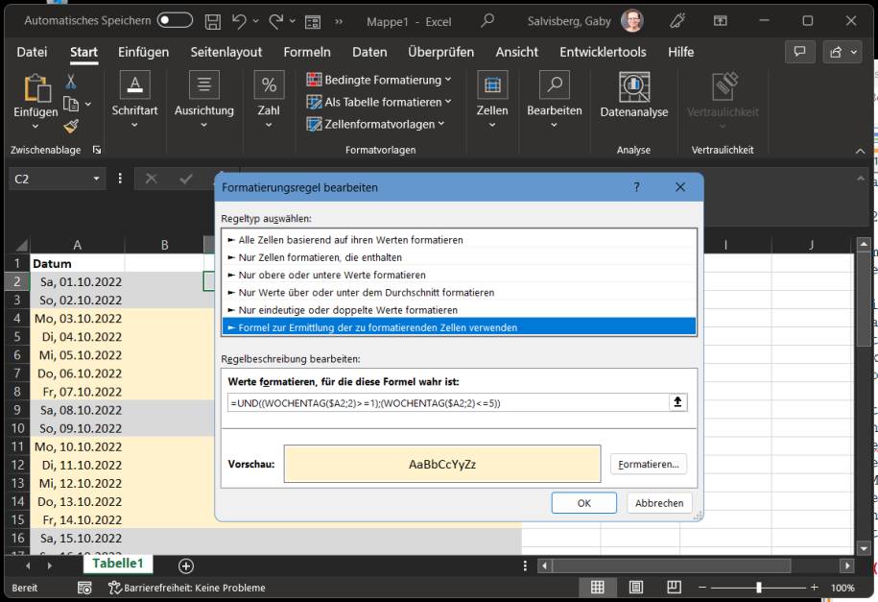
Task: Click the Save disk icon in title bar
Action: [x=213, y=20]
